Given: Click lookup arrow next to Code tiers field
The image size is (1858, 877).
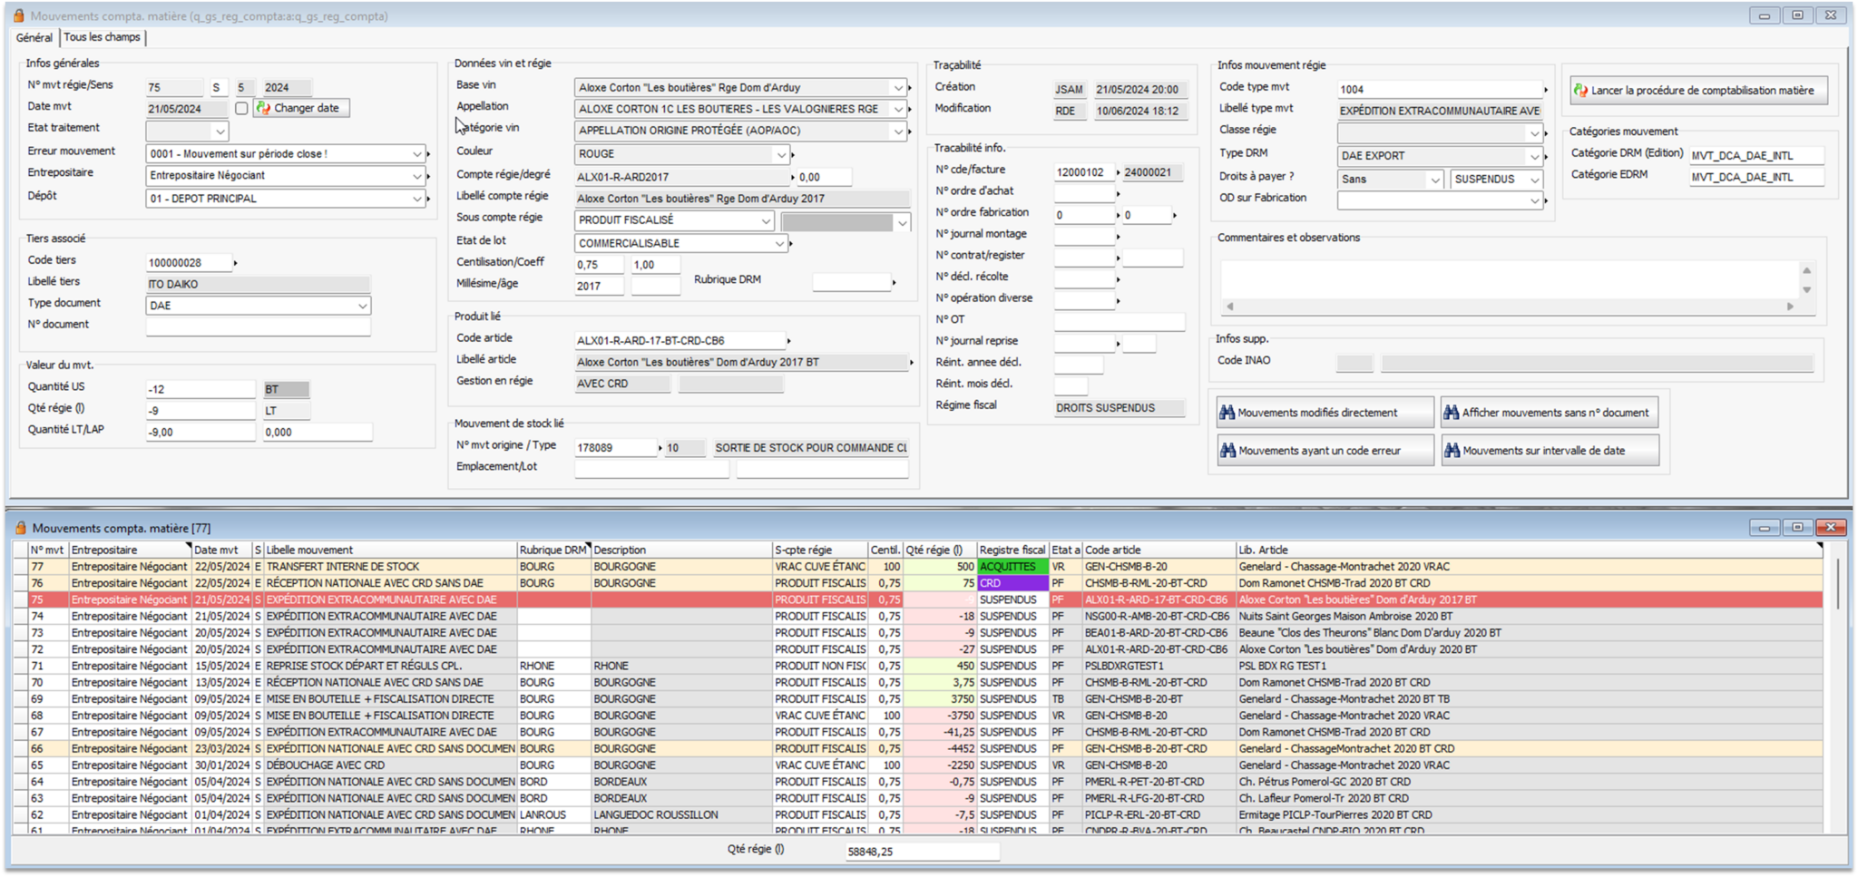Looking at the screenshot, I should coord(236,263).
